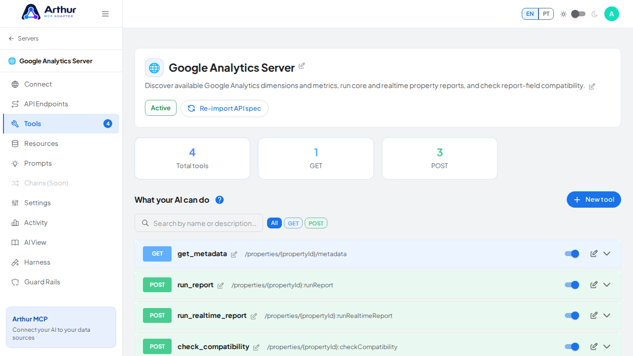
Task: Open Guard Rails in the sidebar
Action: pyautogui.click(x=61, y=282)
